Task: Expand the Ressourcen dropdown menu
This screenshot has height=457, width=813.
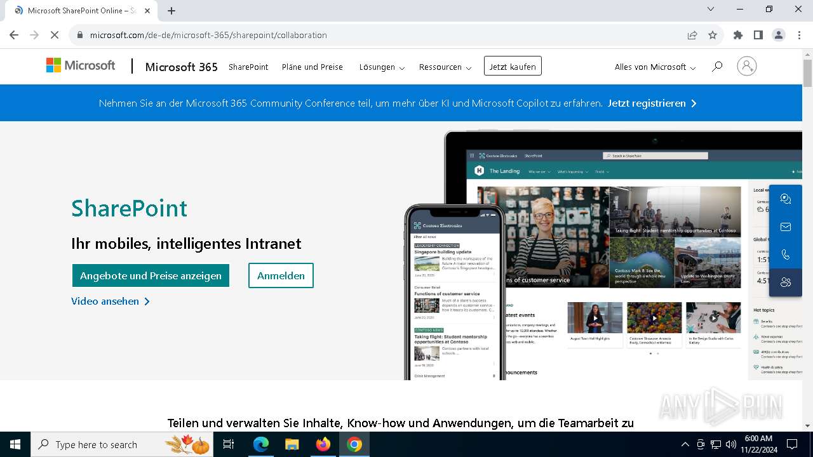Action: [x=445, y=67]
